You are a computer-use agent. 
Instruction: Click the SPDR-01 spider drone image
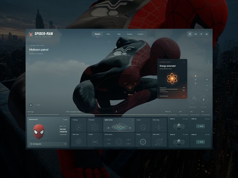pyautogui.click(x=179, y=126)
